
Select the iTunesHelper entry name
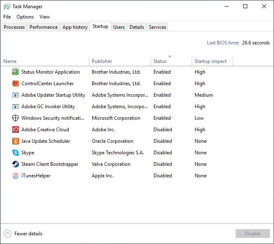coord(36,176)
